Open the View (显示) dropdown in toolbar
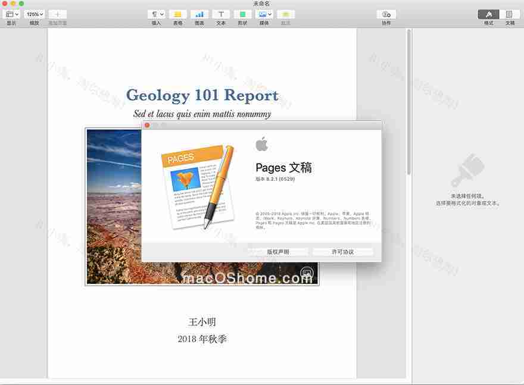Viewport: 524px width, 385px height. [x=12, y=14]
